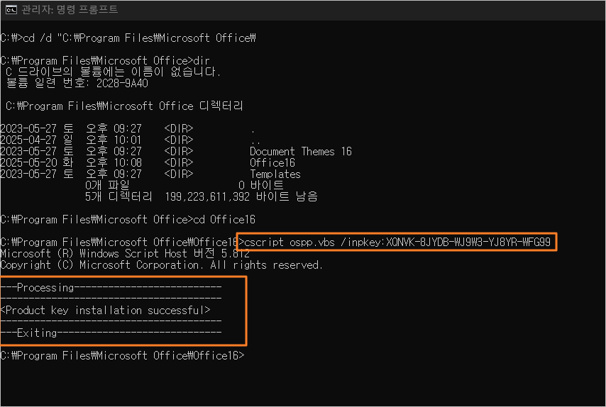Click the dir command at the prompt
The width and height of the screenshot is (606, 407).
pos(202,61)
